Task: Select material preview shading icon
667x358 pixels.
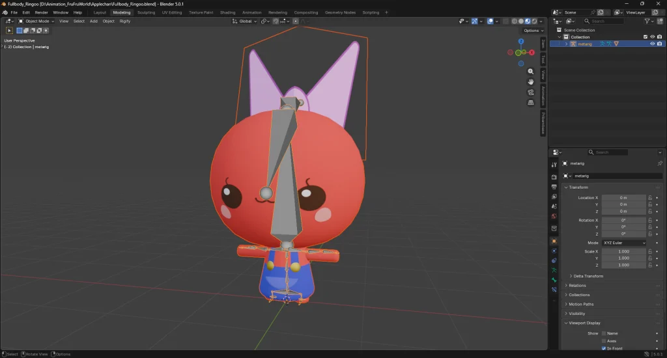Action: point(528,21)
